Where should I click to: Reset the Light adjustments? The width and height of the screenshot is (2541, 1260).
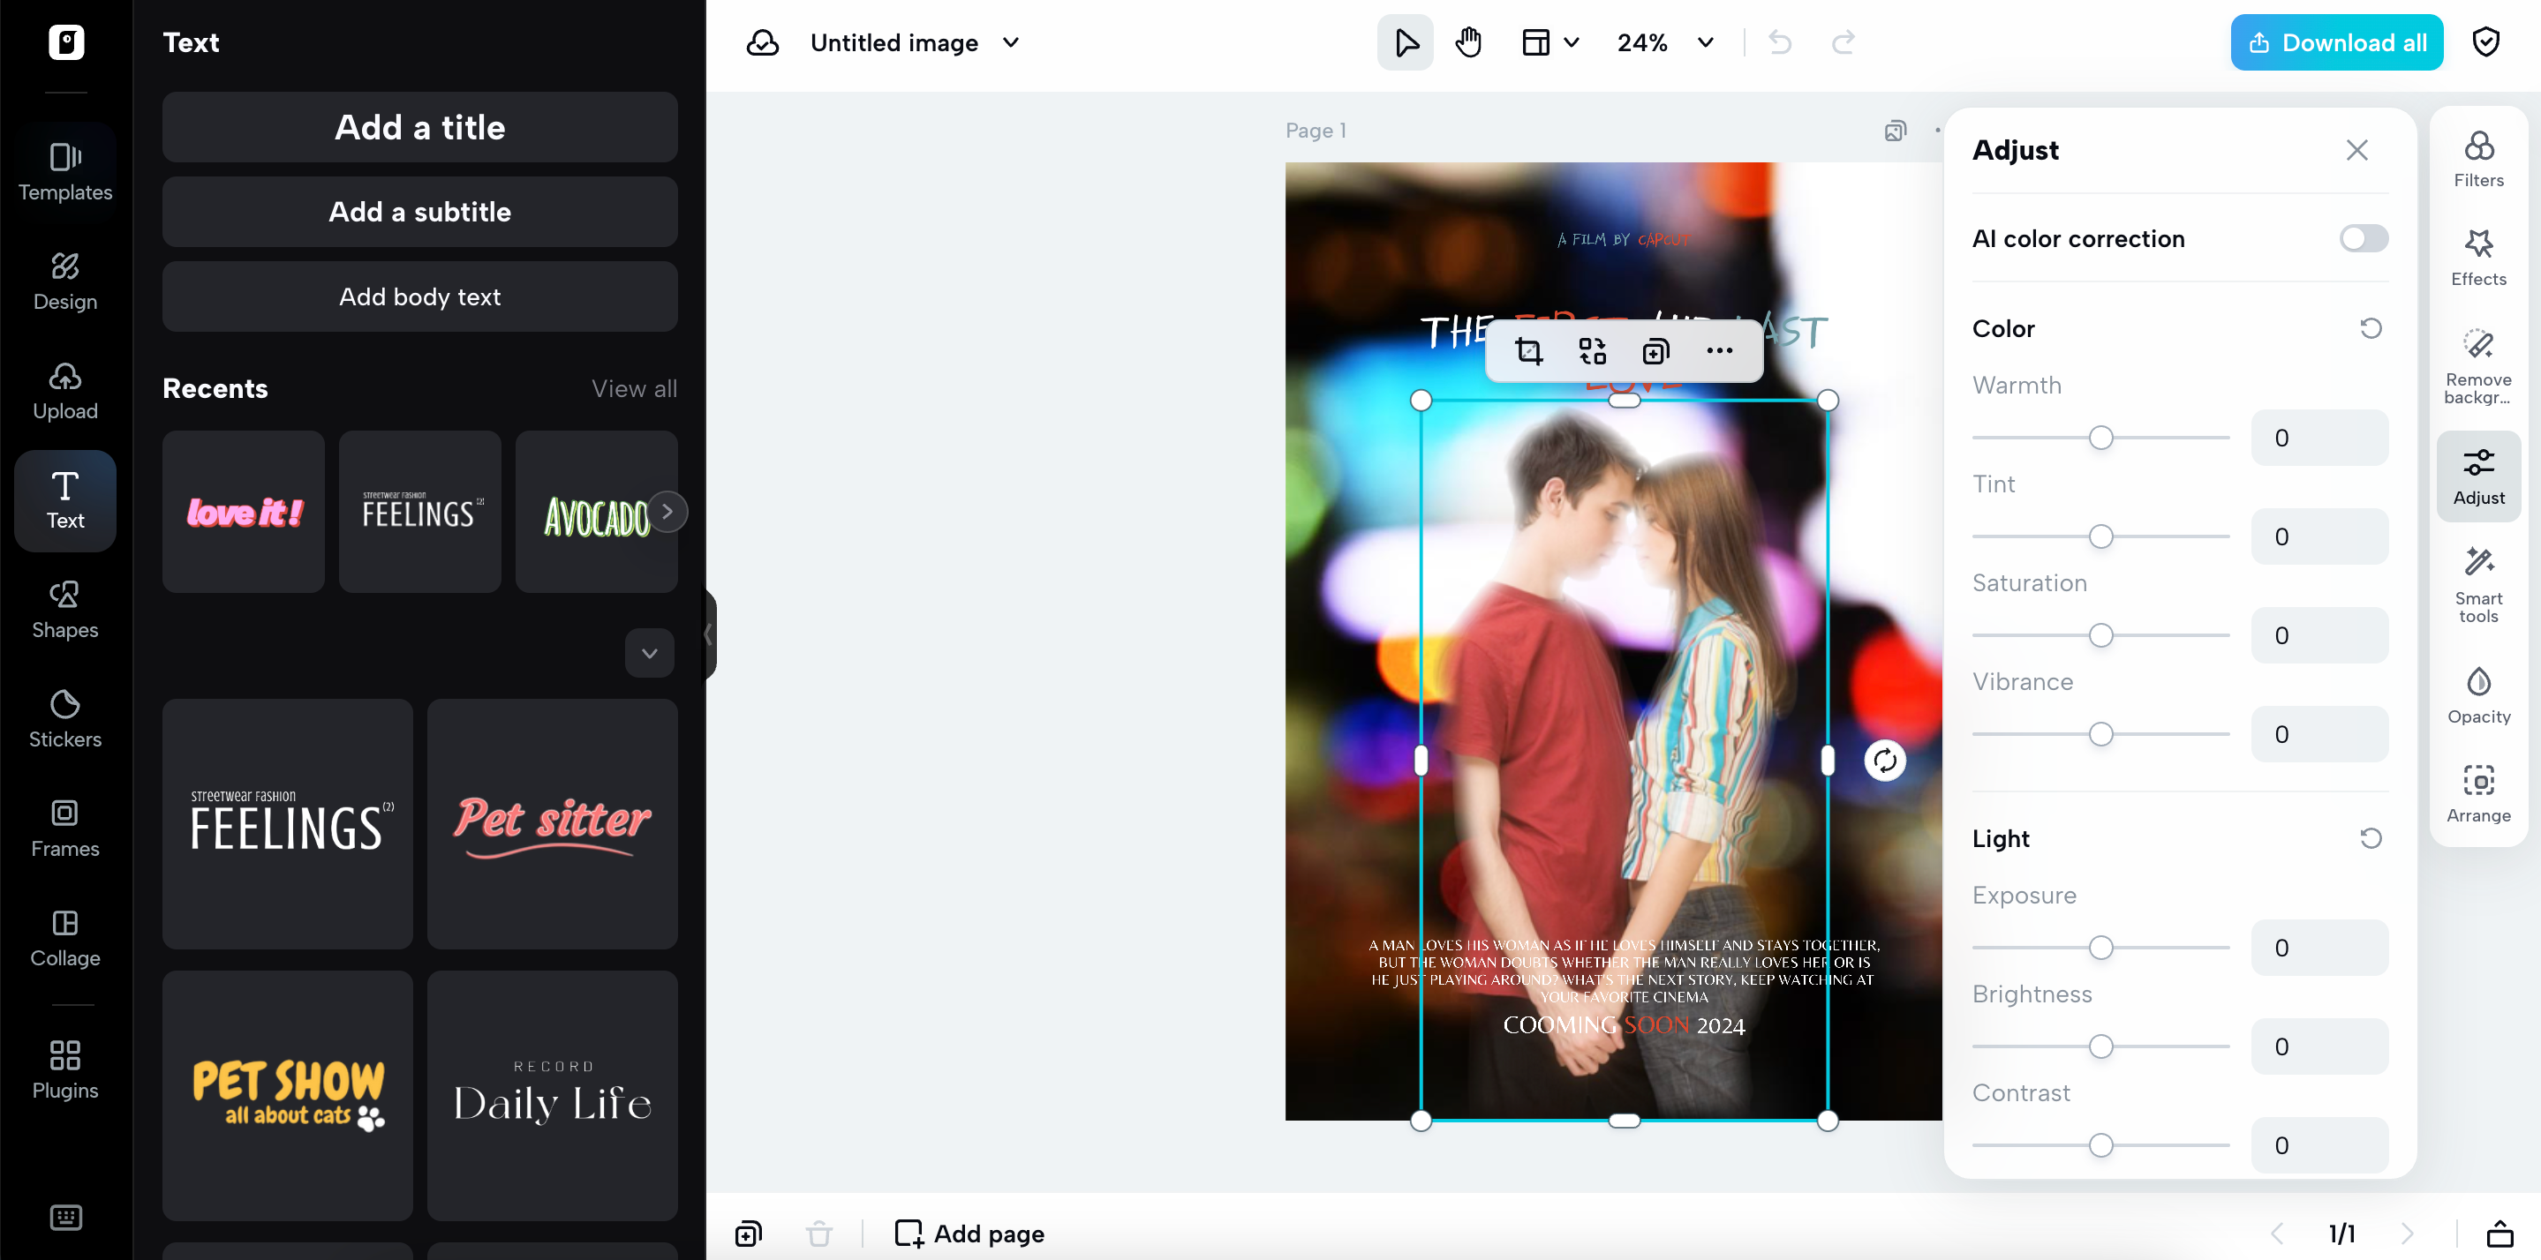(2371, 837)
